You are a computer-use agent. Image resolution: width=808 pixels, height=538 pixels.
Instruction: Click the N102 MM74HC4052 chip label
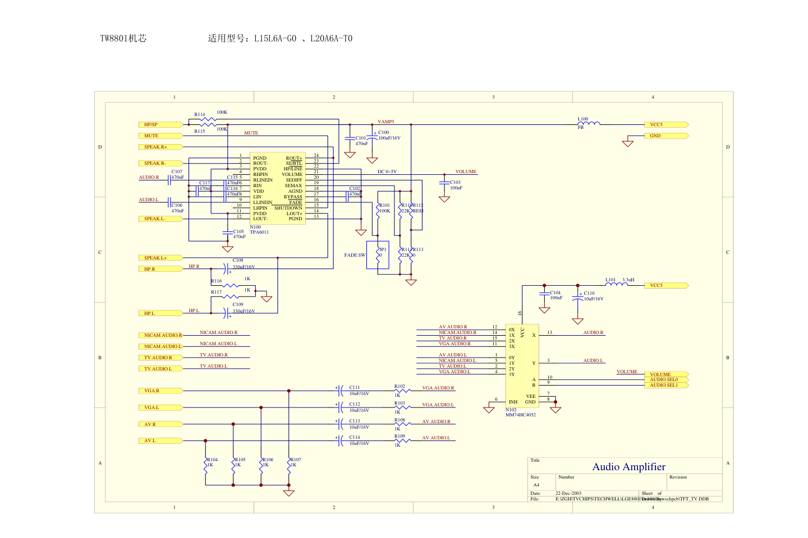(521, 412)
